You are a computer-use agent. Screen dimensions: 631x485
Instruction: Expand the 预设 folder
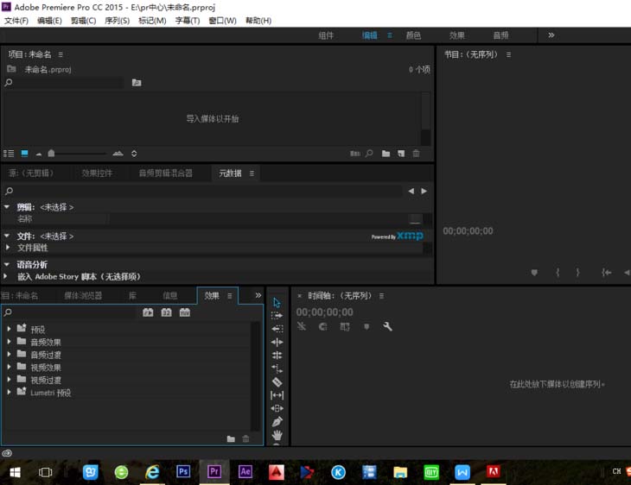click(9, 329)
